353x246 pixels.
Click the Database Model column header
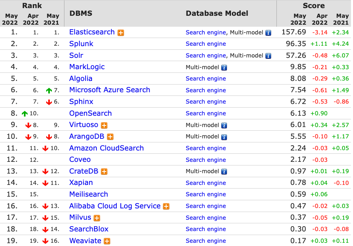click(x=217, y=13)
